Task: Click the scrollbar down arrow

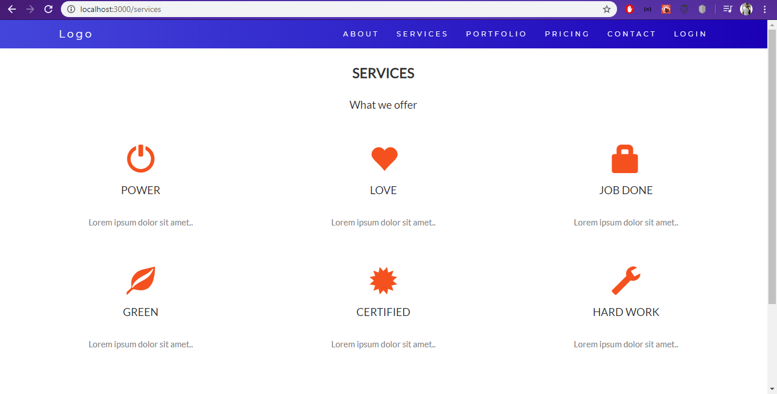Action: [x=772, y=389]
